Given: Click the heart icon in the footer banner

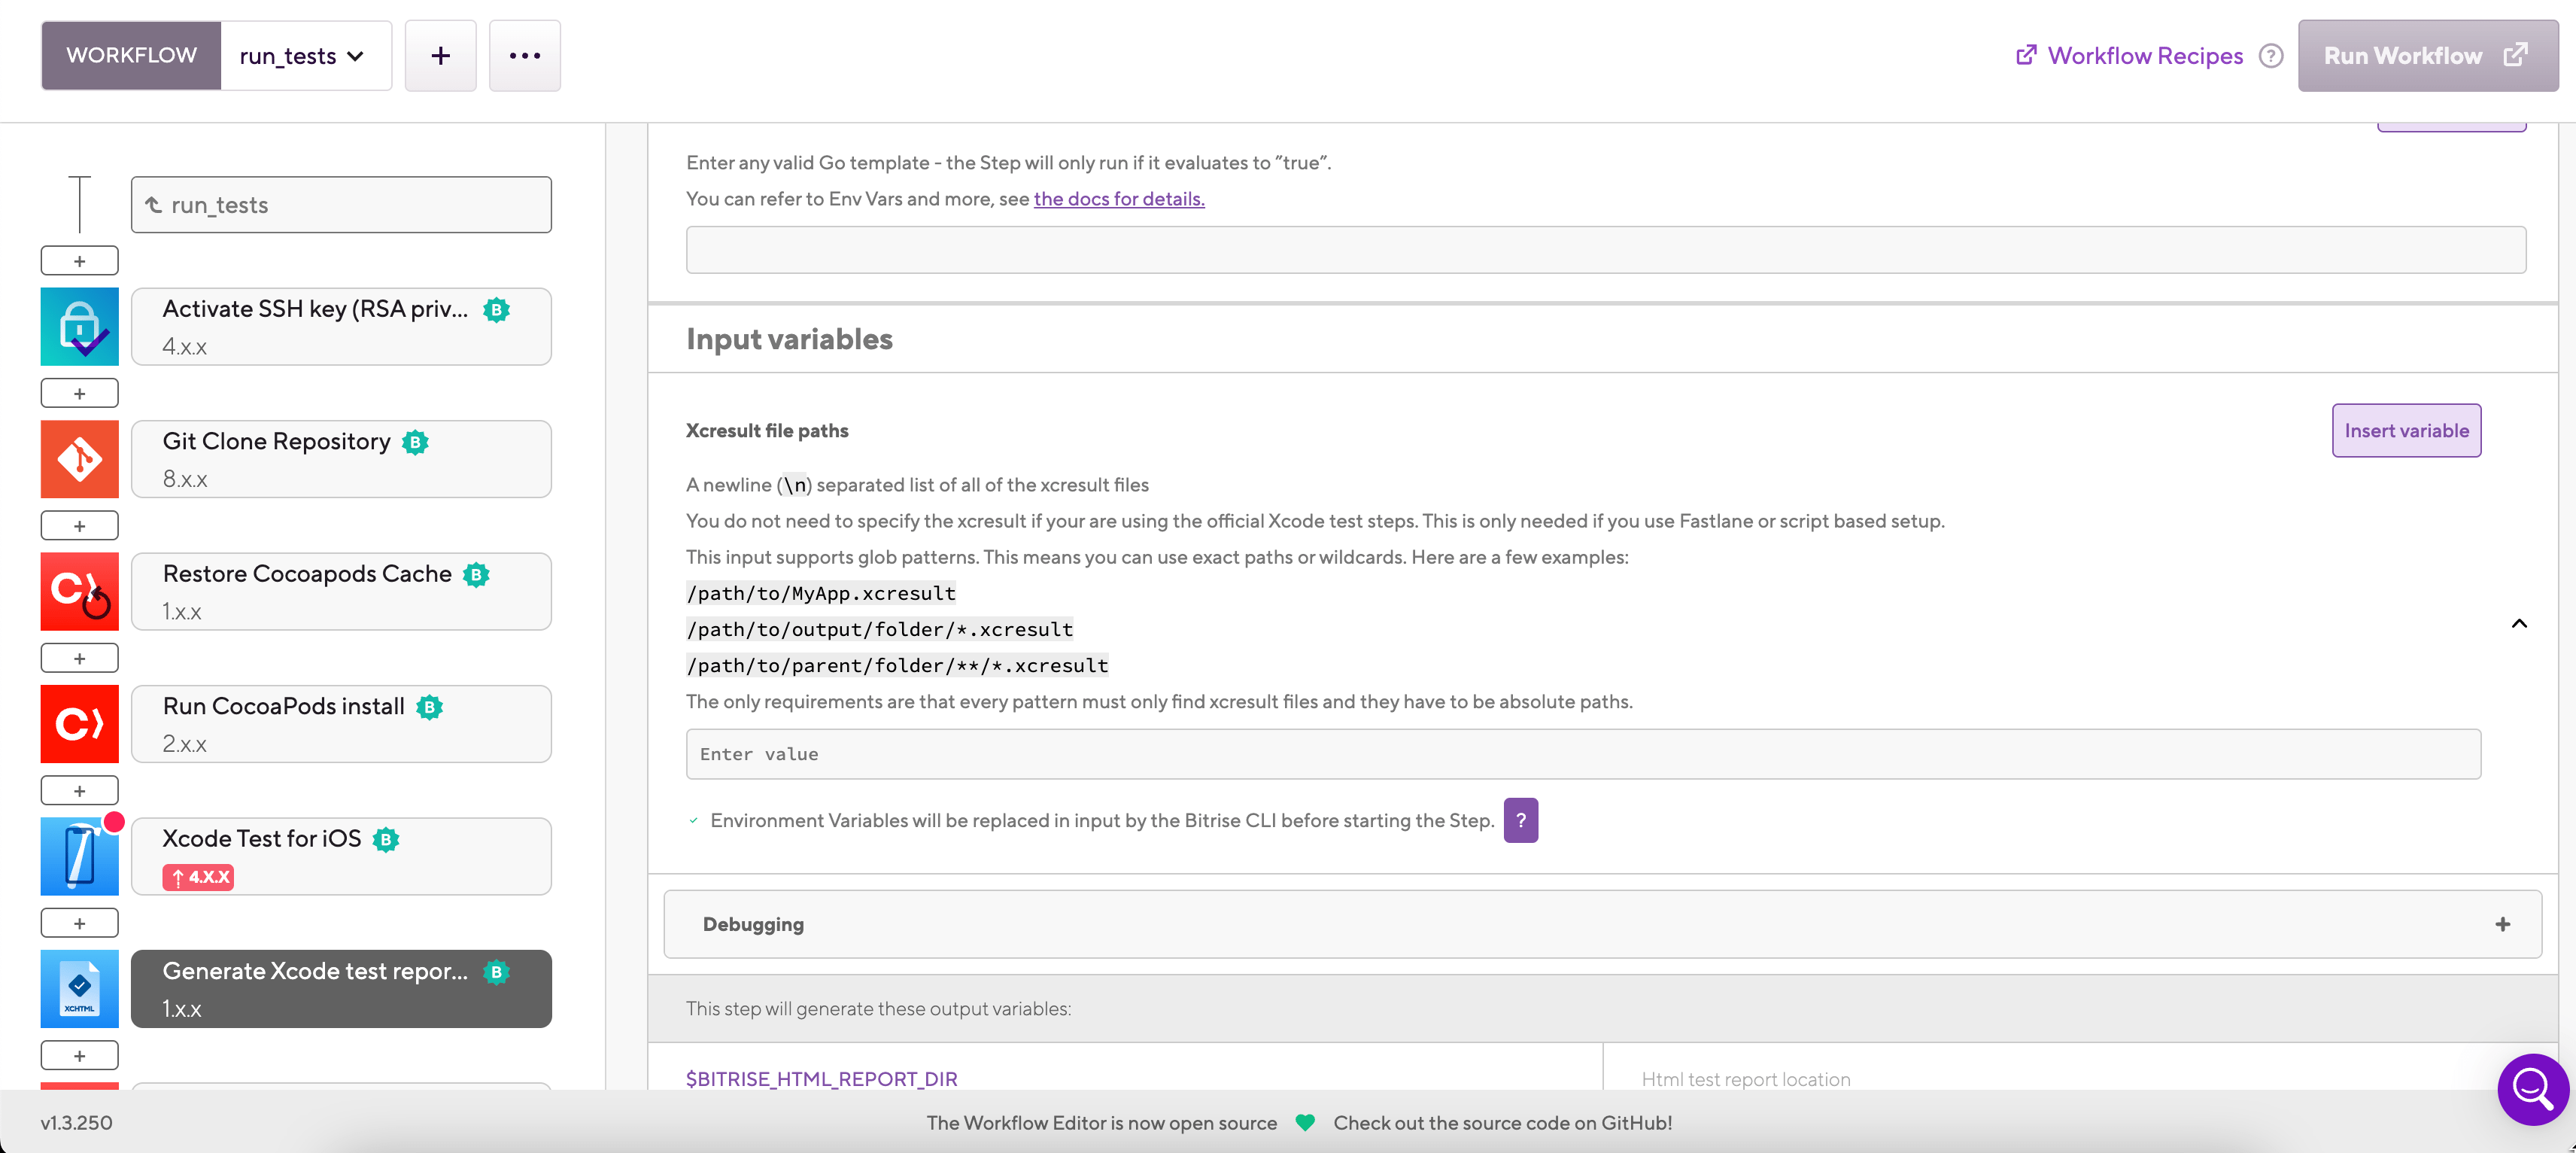Looking at the screenshot, I should point(1305,1123).
